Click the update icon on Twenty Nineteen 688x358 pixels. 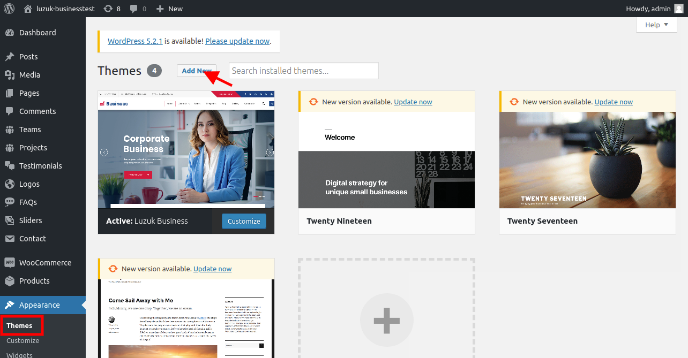tap(313, 102)
